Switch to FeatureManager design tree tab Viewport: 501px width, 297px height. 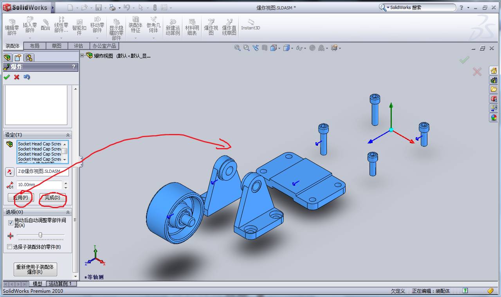coord(7,58)
